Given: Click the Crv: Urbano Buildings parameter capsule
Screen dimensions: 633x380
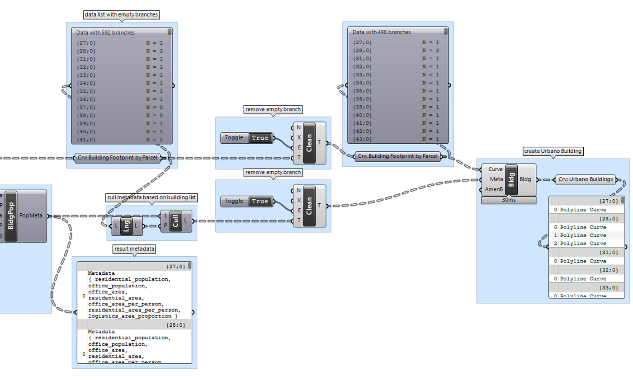Looking at the screenshot, I should 585,179.
